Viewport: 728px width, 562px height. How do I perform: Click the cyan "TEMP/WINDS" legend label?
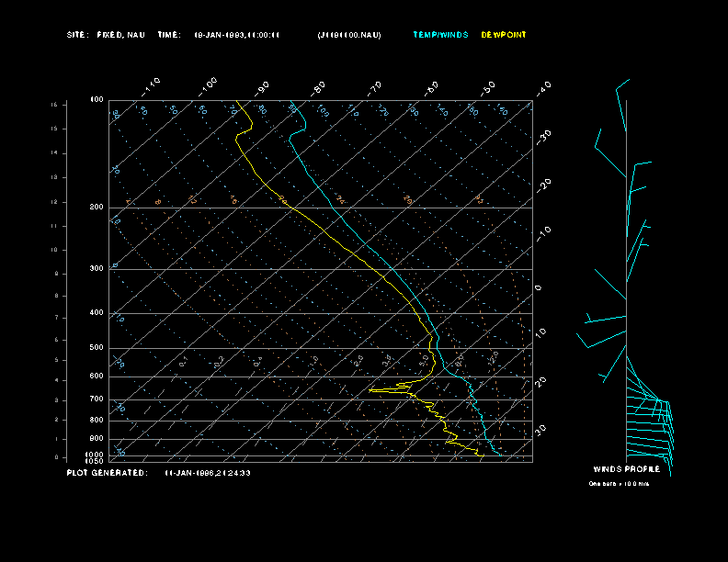tap(440, 35)
